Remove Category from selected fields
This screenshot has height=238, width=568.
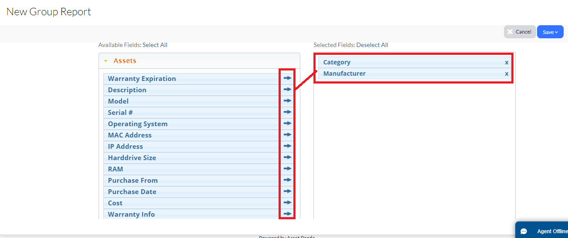click(x=507, y=62)
